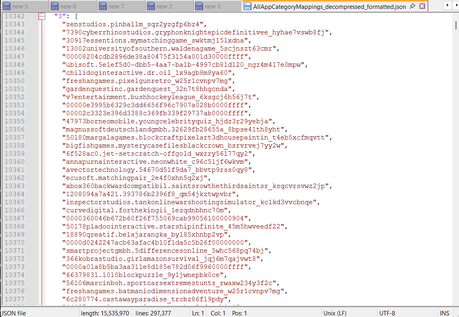Click the 1208094a7a421.393786b2396f8 string

pos(149,194)
